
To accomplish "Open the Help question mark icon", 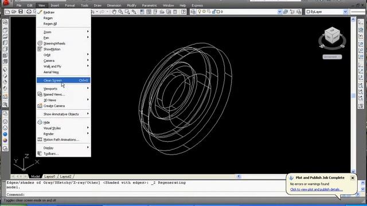I will pos(183,11).
